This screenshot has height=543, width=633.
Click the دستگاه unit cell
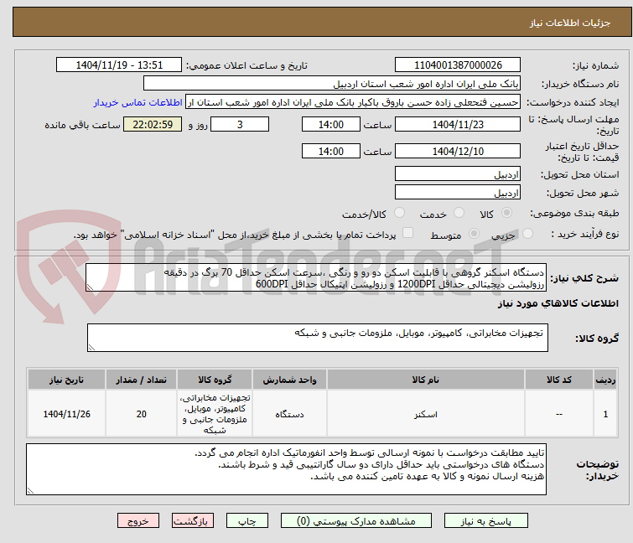pyautogui.click(x=289, y=414)
